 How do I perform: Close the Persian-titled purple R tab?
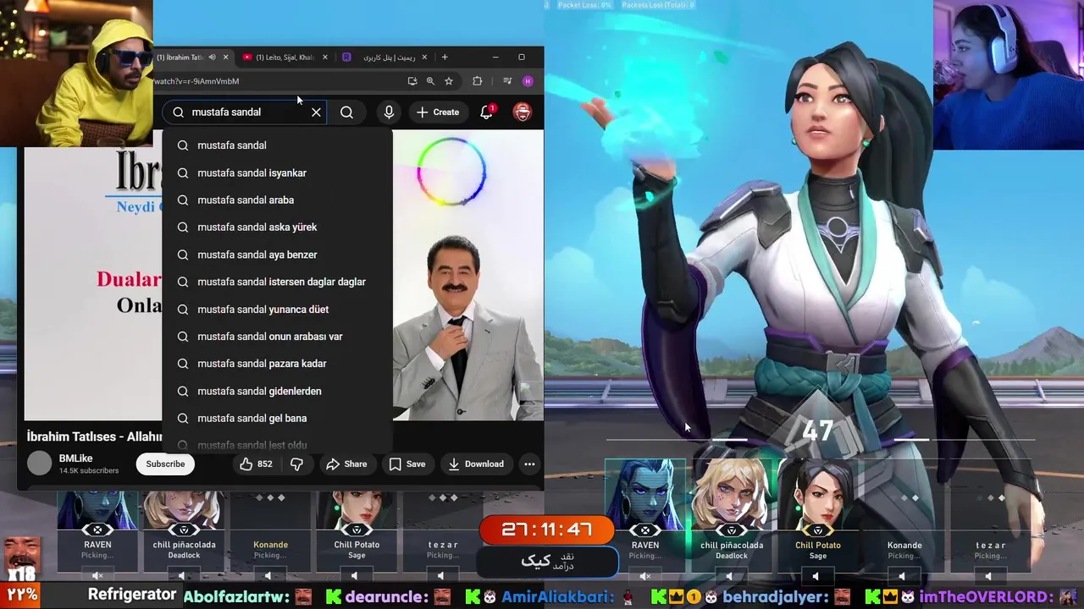[x=424, y=58]
